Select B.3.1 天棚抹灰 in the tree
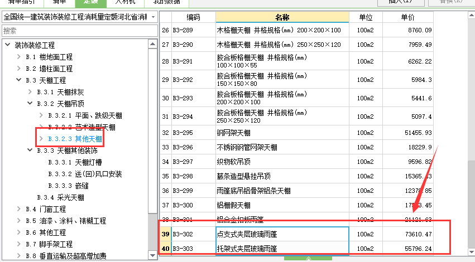 pos(60,92)
